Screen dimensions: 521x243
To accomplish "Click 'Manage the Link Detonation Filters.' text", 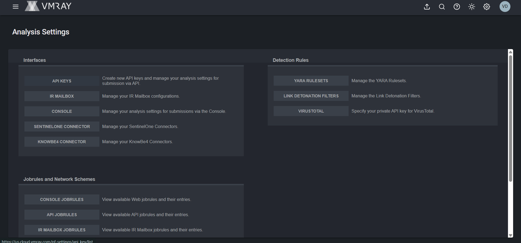I will coord(386,96).
